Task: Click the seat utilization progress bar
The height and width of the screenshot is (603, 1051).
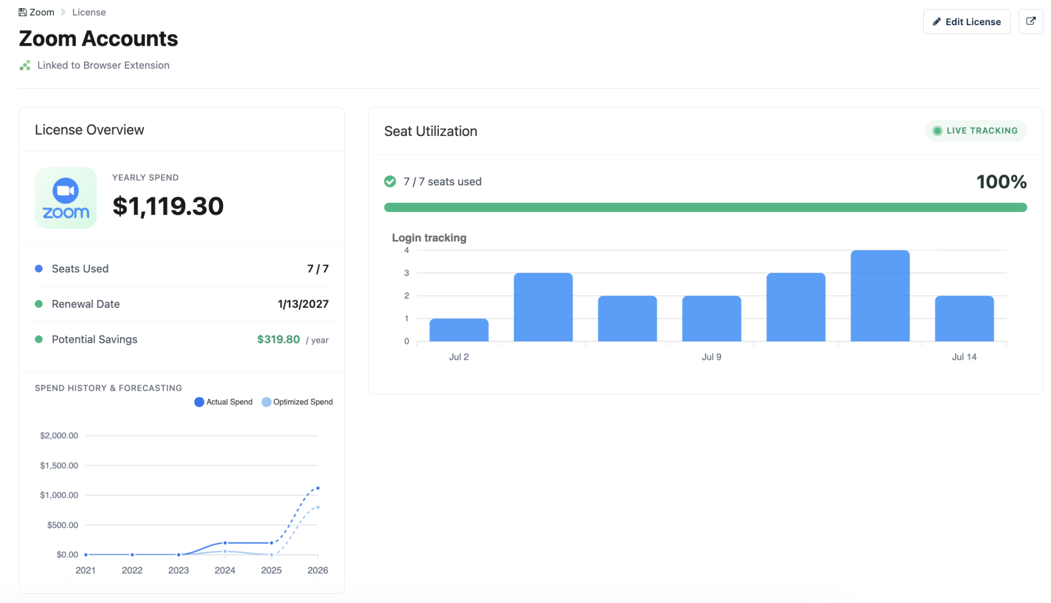Action: point(705,207)
